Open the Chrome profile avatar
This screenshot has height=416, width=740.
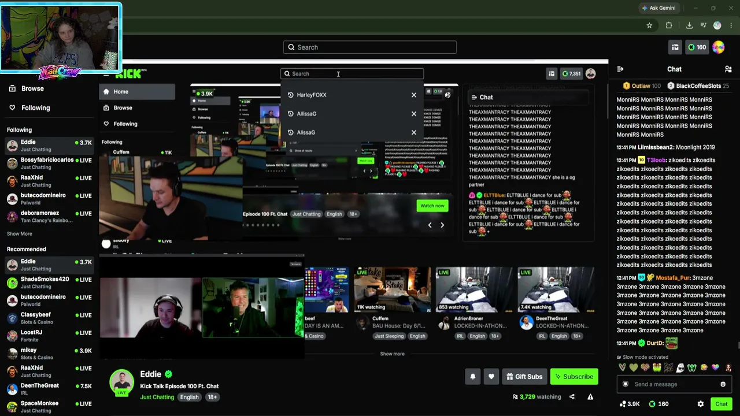point(717,25)
